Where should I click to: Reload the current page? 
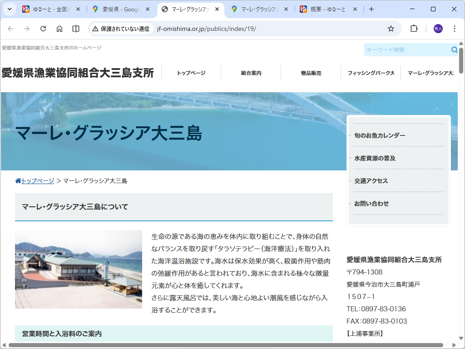[x=43, y=28]
